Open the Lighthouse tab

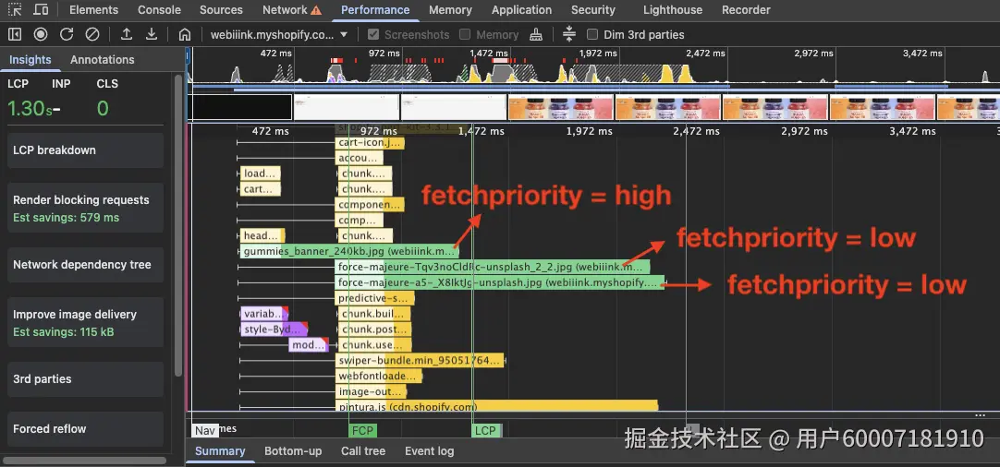[673, 9]
